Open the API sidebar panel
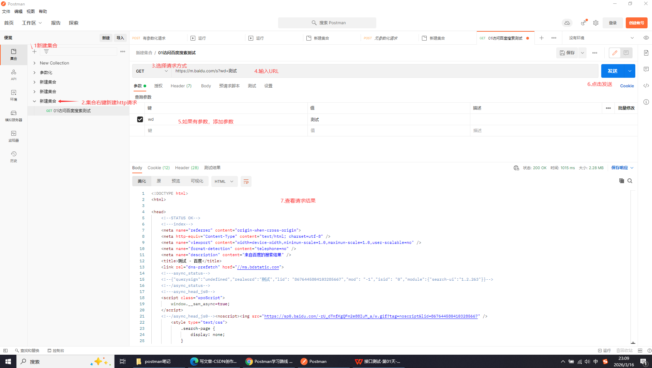 coord(14,75)
